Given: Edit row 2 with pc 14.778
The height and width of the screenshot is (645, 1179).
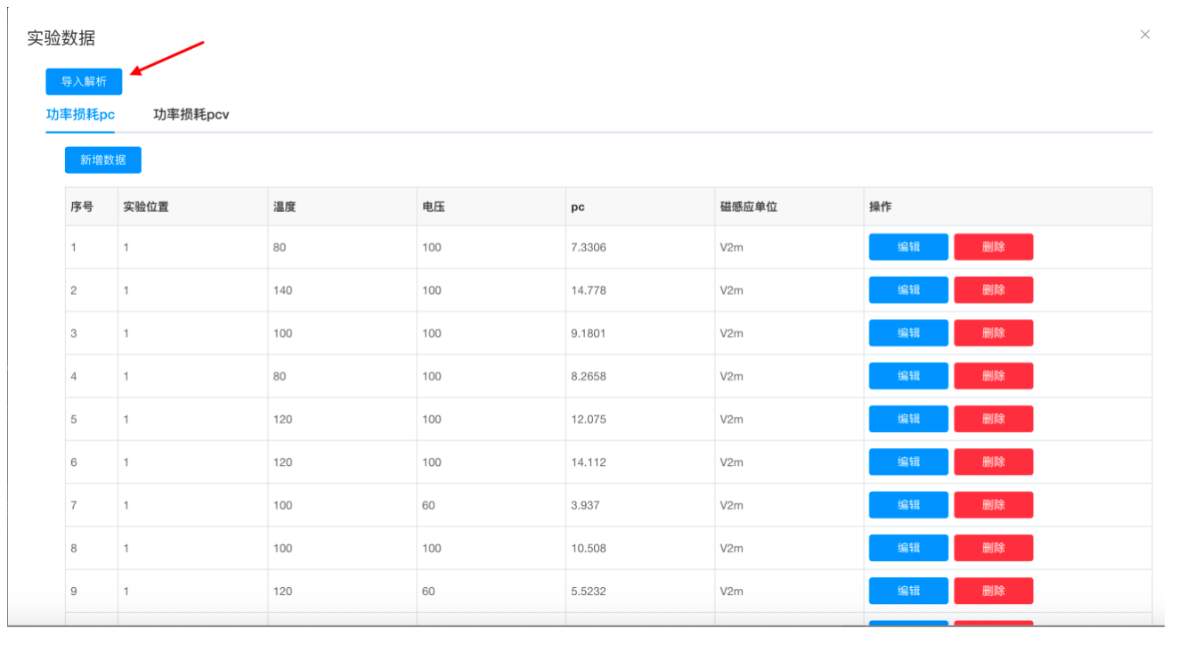Looking at the screenshot, I should coord(907,290).
